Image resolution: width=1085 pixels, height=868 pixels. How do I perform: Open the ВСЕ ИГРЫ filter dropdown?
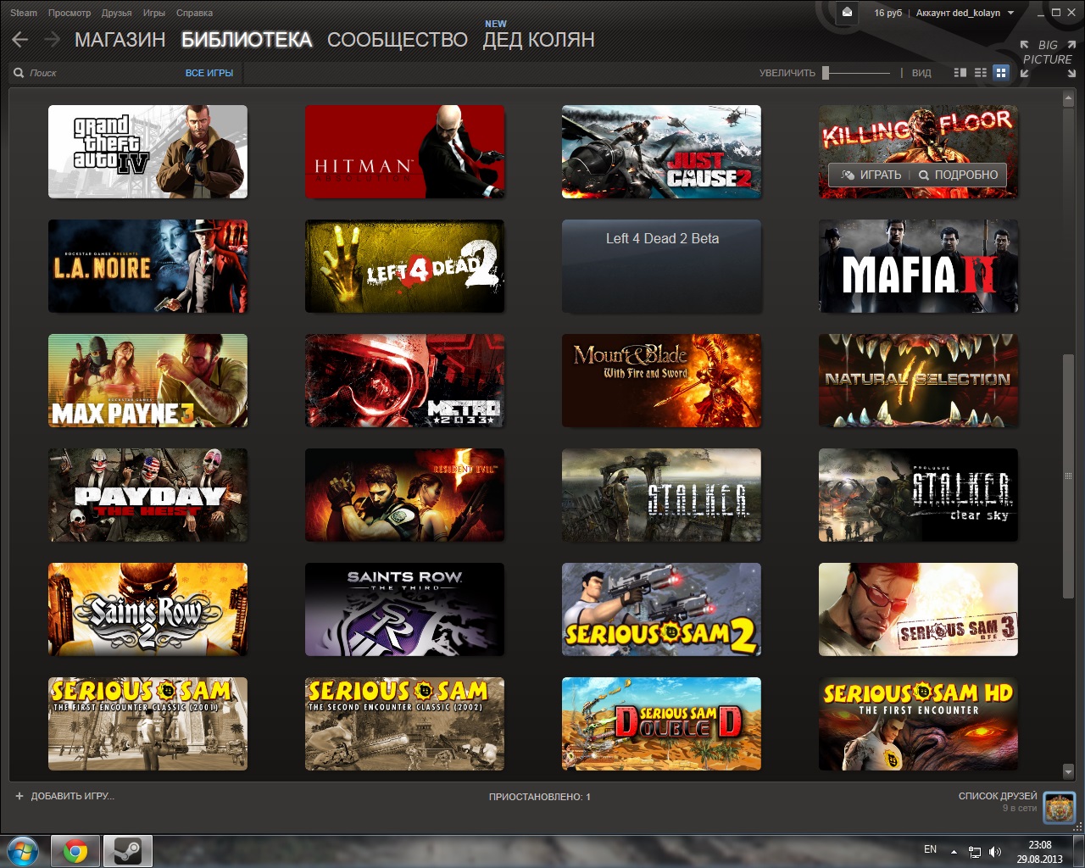209,73
